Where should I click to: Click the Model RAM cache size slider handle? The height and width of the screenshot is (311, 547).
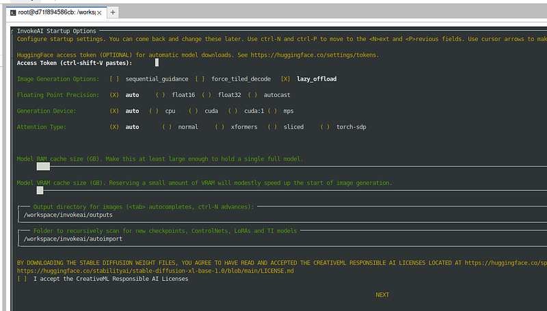coord(43,166)
